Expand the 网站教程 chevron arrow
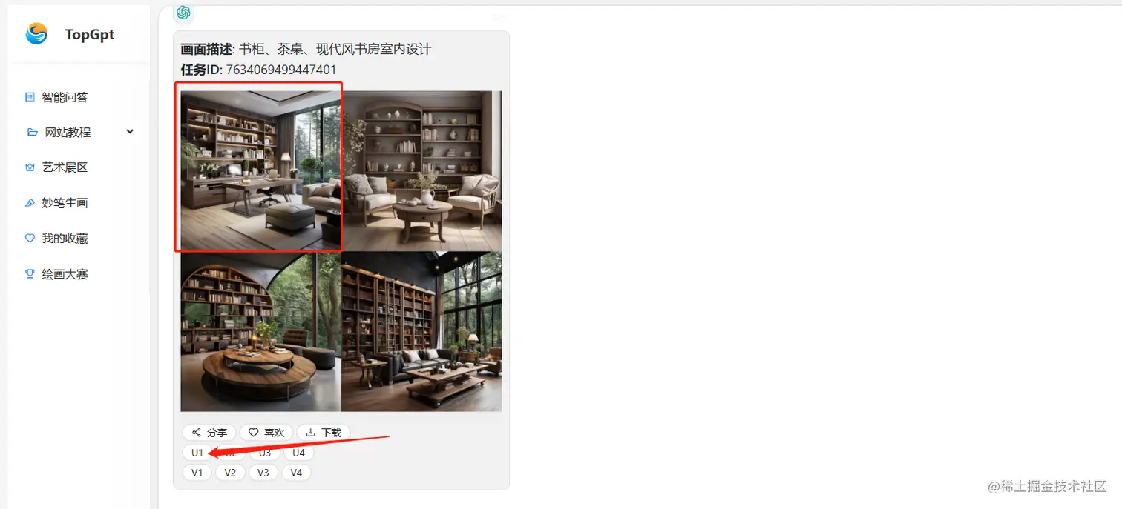Screen dimensions: 1122x509 [130, 131]
